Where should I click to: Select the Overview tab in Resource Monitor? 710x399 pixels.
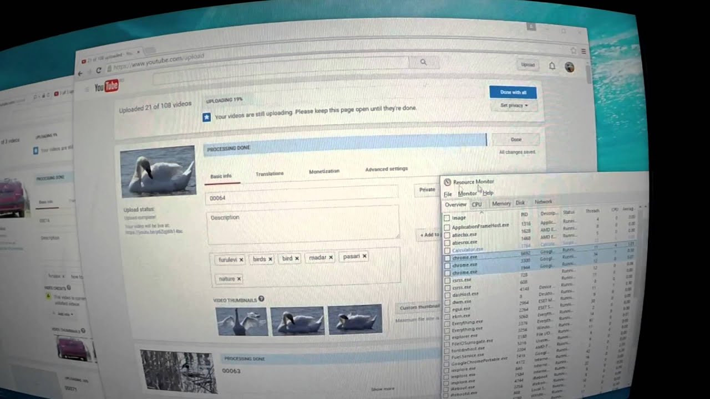(456, 204)
